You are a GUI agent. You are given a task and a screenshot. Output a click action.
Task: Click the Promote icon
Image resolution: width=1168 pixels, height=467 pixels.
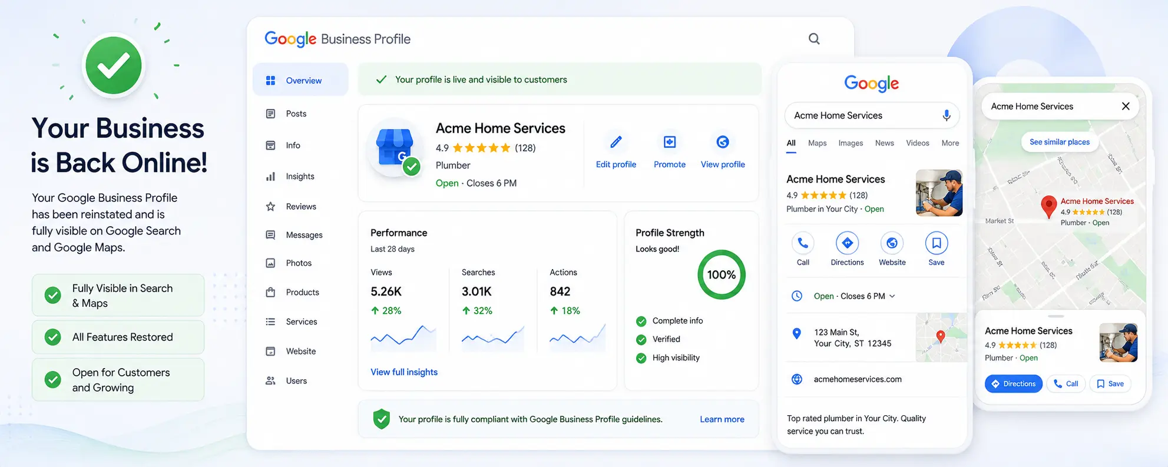pos(670,142)
